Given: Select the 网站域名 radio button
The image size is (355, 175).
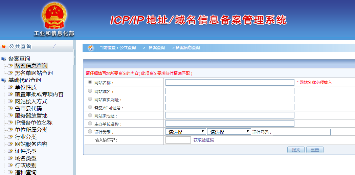Looking at the screenshot, I should pyautogui.click(x=90, y=91).
